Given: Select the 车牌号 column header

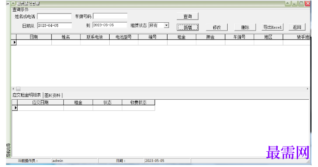Looking at the screenshot, I should pyautogui.click(x=239, y=37).
